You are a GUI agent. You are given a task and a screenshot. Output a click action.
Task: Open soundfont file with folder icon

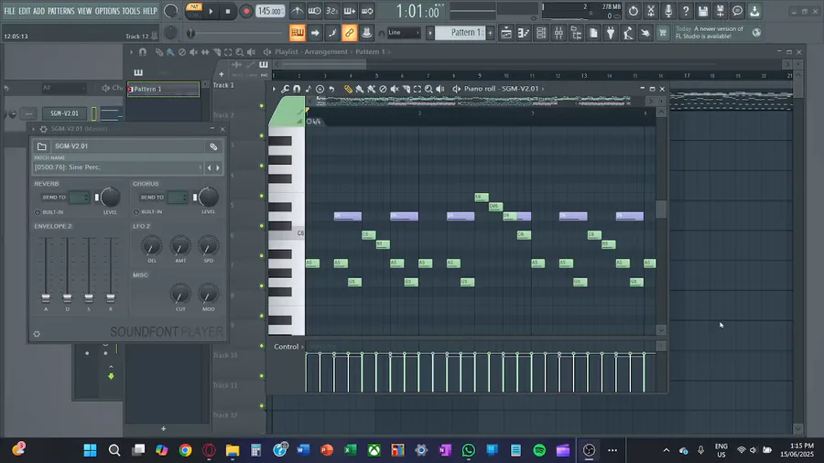tap(41, 146)
